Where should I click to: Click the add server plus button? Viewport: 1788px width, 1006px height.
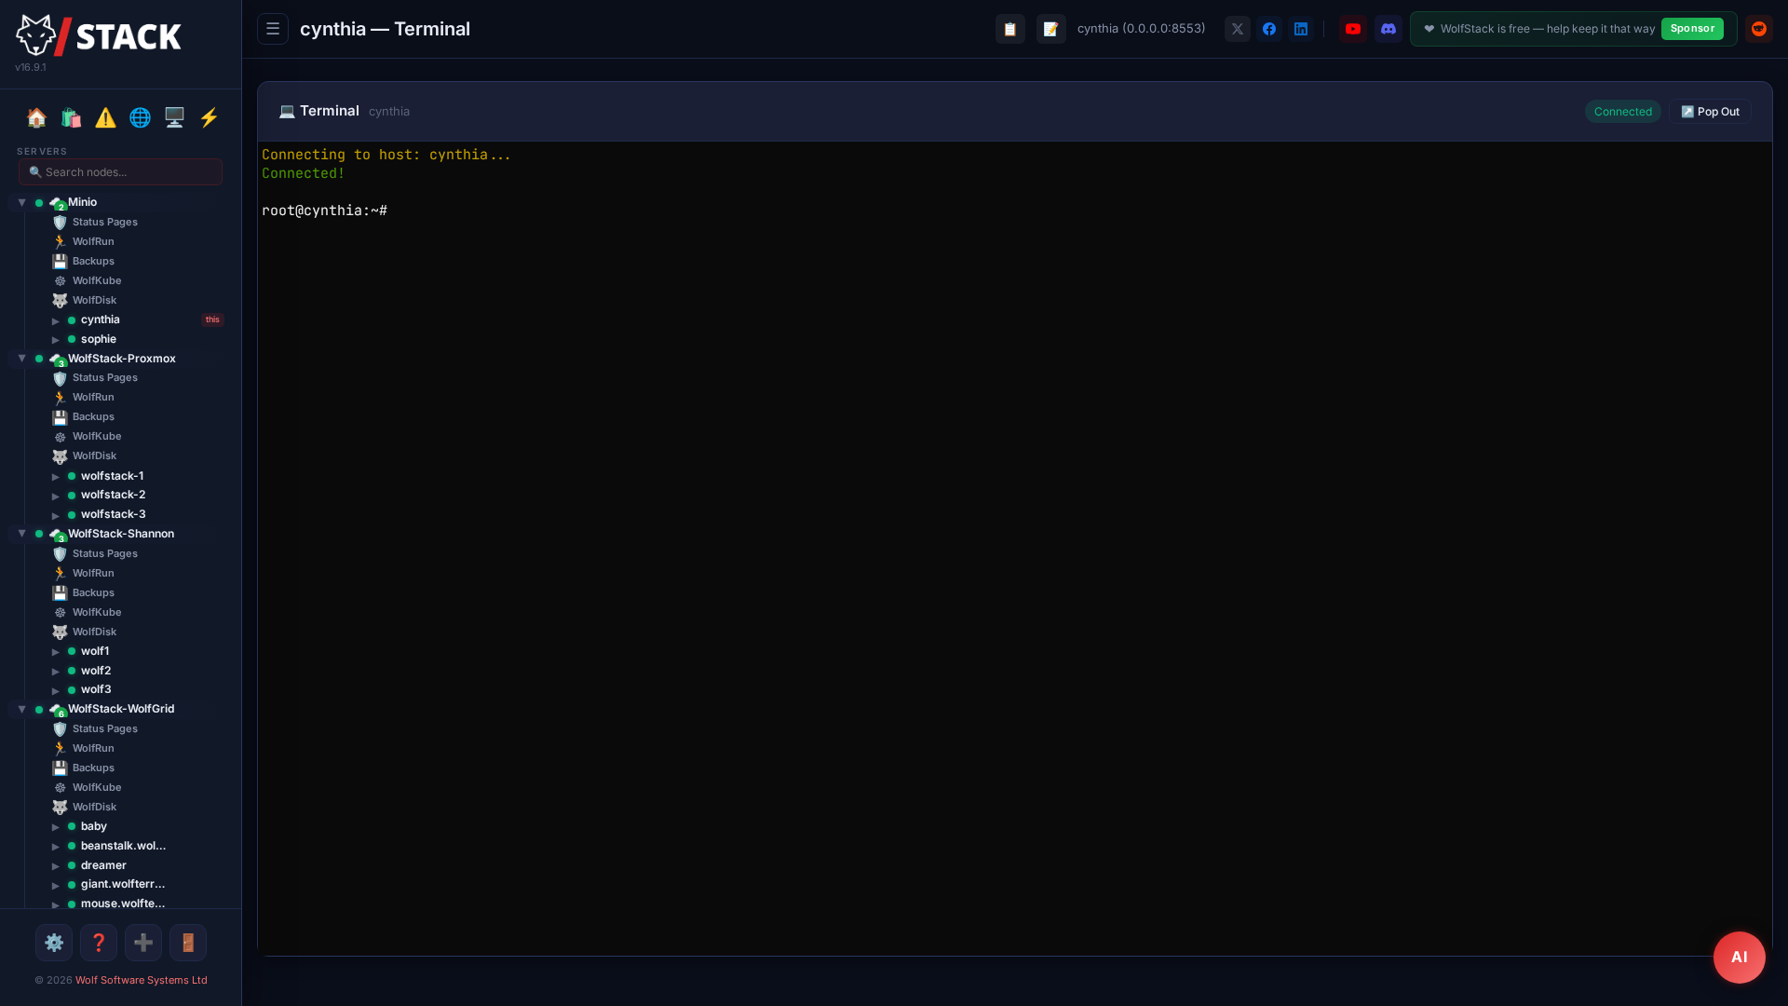click(x=143, y=943)
